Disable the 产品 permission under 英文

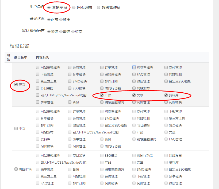pyautogui.click(x=102, y=95)
